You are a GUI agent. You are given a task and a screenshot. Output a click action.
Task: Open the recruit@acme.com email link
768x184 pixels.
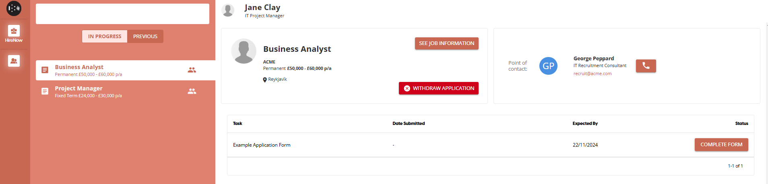point(592,74)
